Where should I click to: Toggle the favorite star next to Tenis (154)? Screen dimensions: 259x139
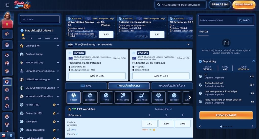[x=54, y=122]
